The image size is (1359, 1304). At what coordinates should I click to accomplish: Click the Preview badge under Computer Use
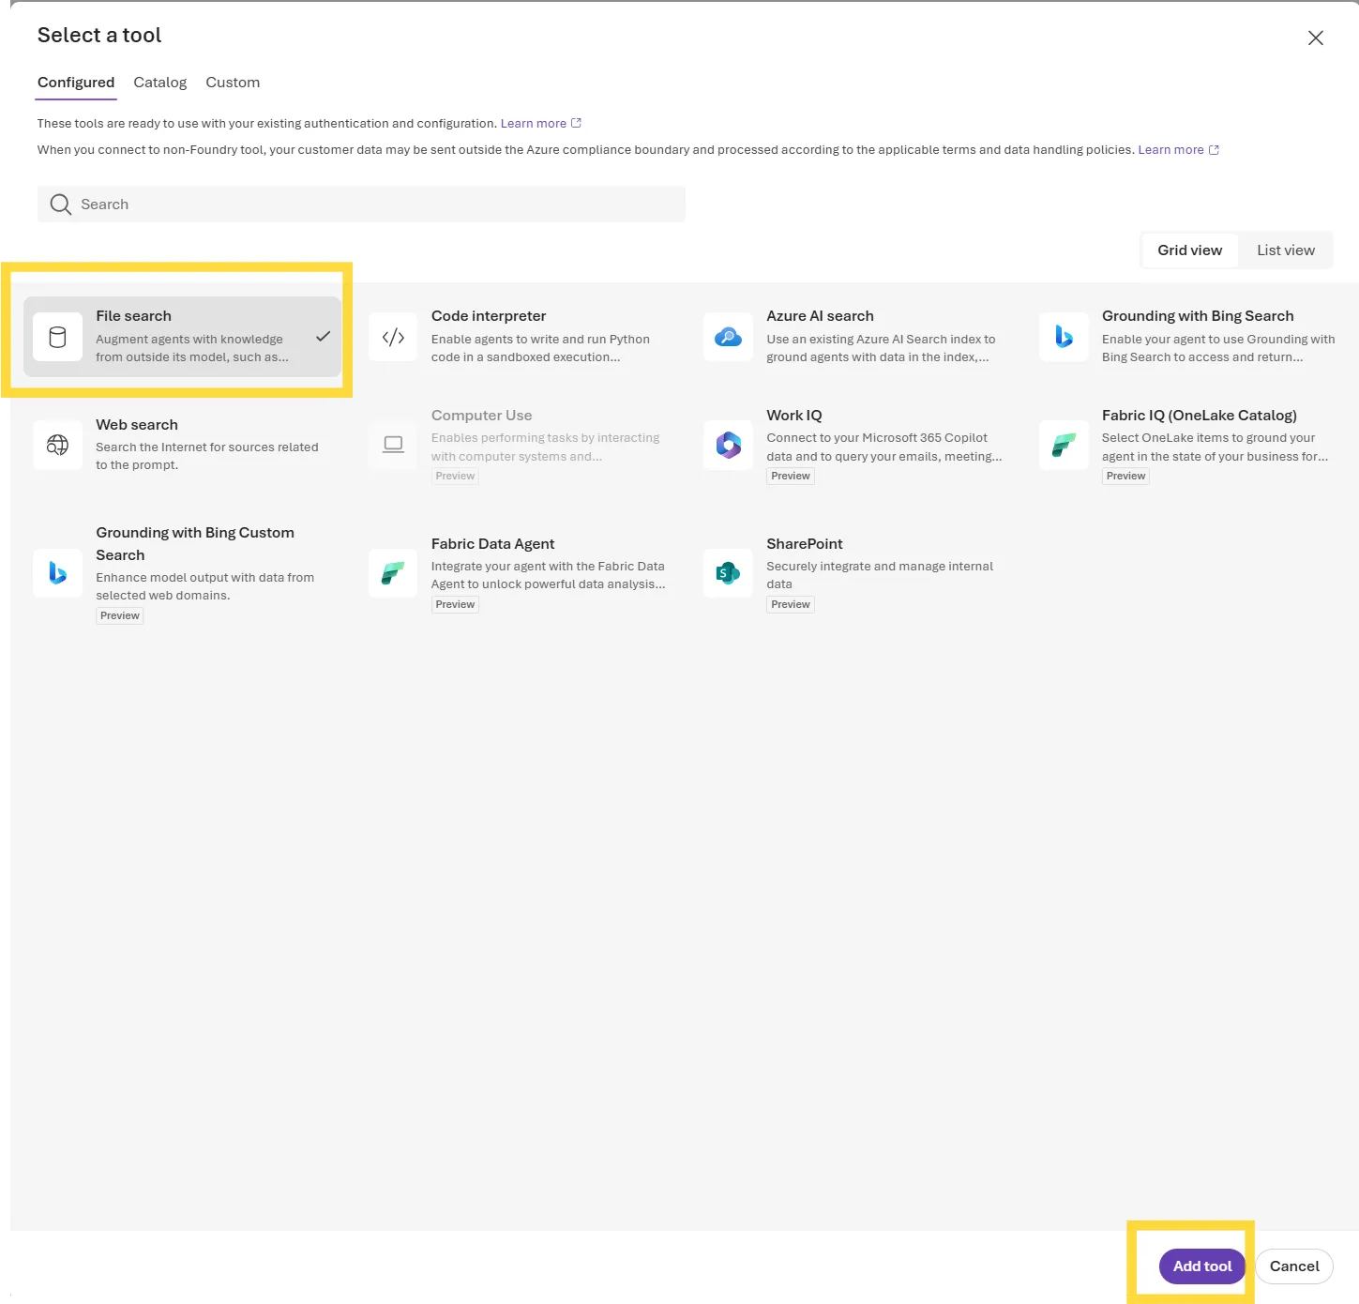[x=455, y=477]
